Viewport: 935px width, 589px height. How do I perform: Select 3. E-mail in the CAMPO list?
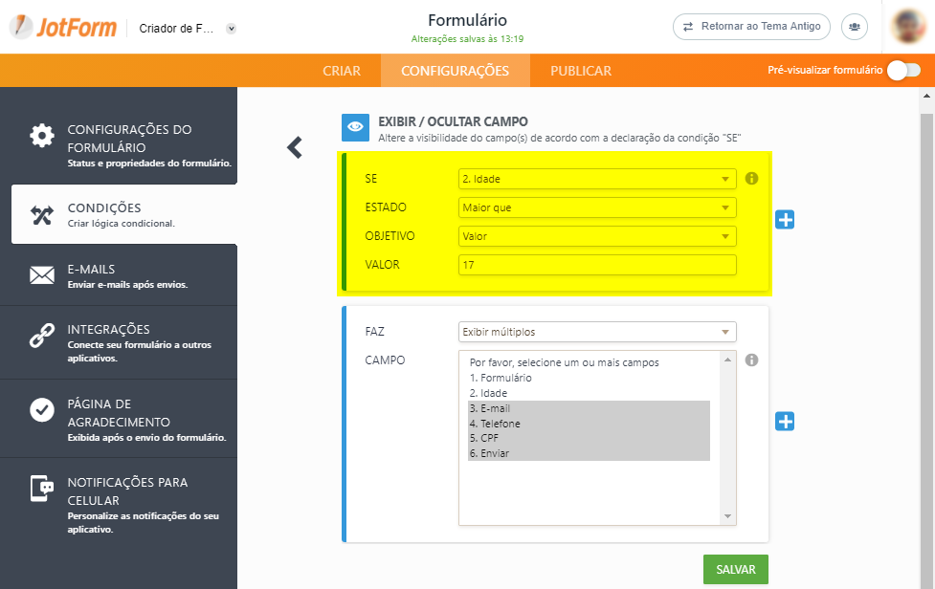589,408
